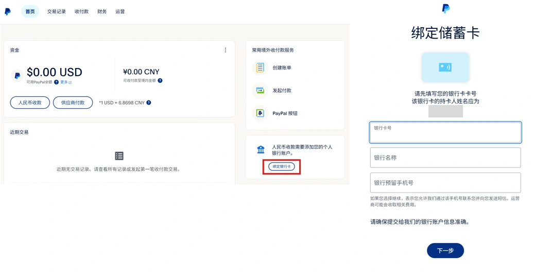The image size is (534, 274).
Task: Click the PayPal logo in top-left corner
Action: coord(8,11)
